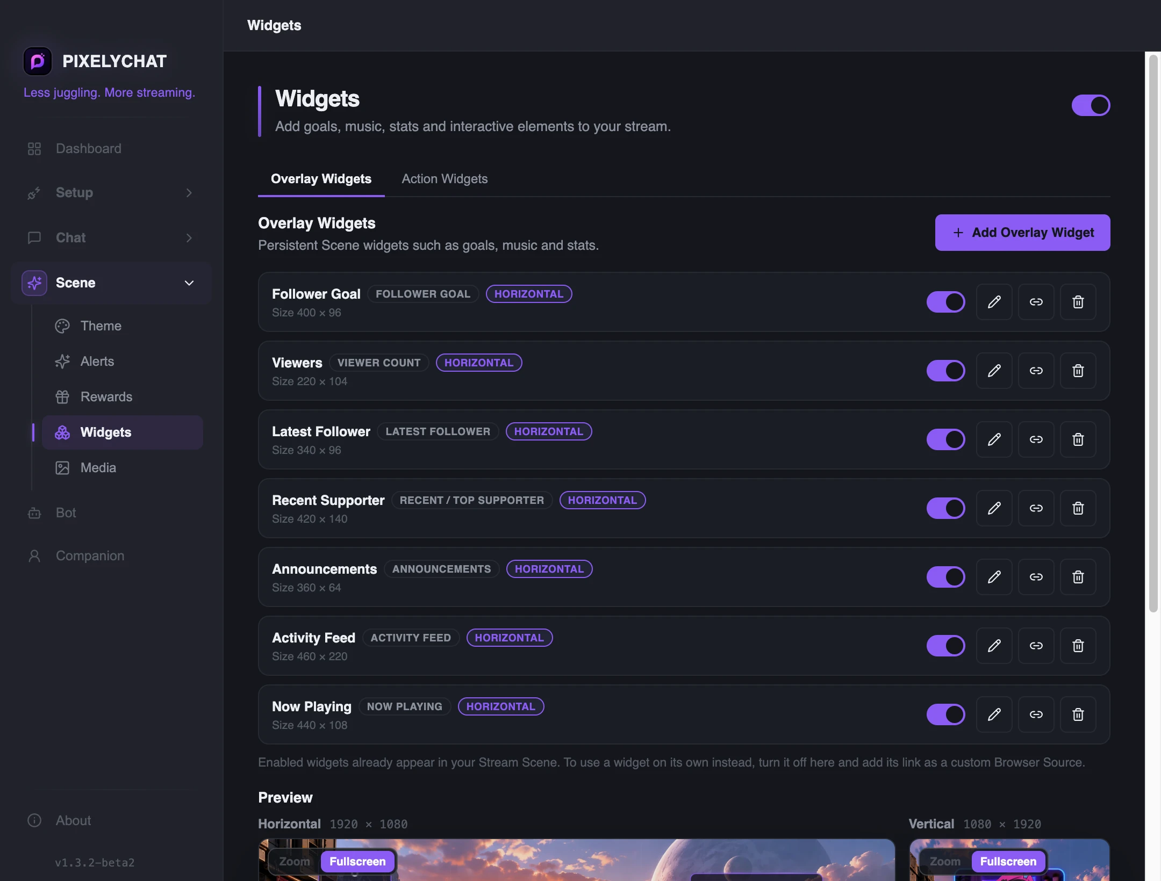Viewport: 1161px width, 881px height.
Task: Edit the Viewers widget
Action: click(x=994, y=371)
